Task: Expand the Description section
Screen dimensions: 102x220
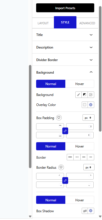Action: point(65,47)
